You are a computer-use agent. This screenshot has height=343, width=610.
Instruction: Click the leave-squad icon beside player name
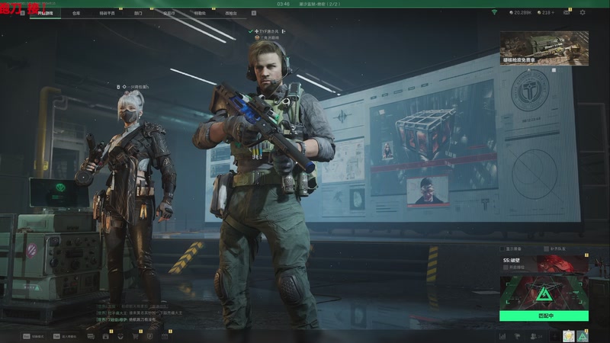coord(283,31)
